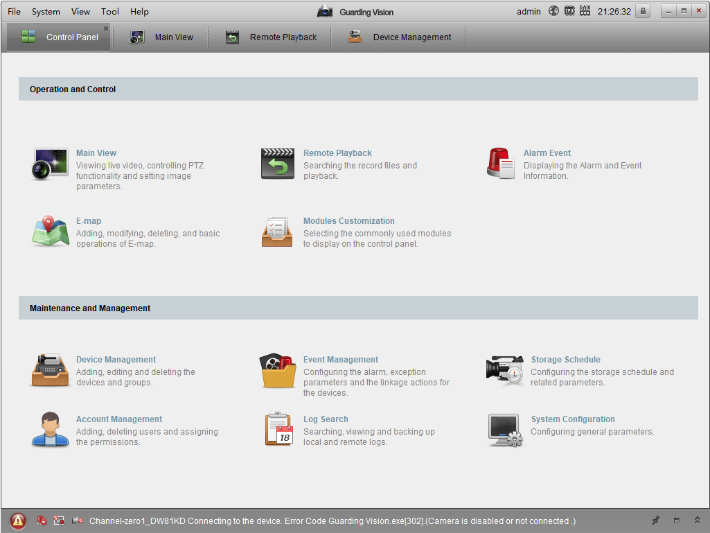Click the Account Management link

[x=119, y=419]
